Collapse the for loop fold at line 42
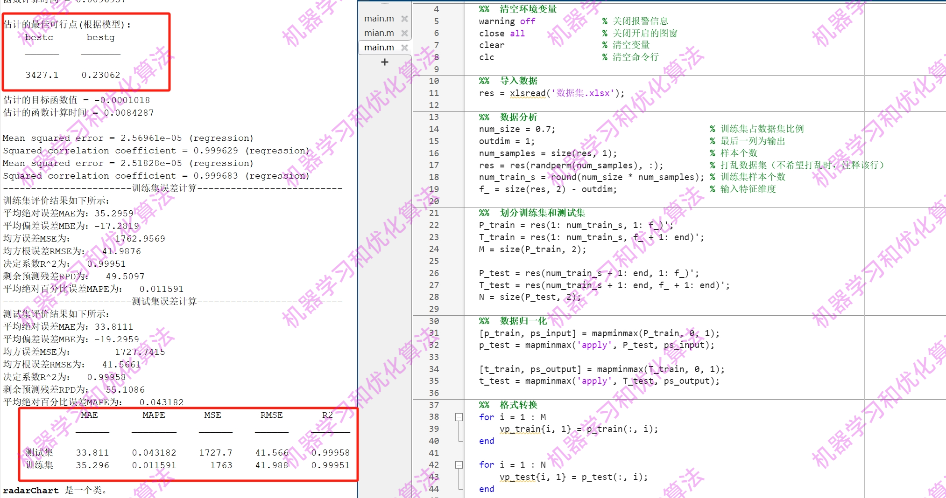 point(459,465)
